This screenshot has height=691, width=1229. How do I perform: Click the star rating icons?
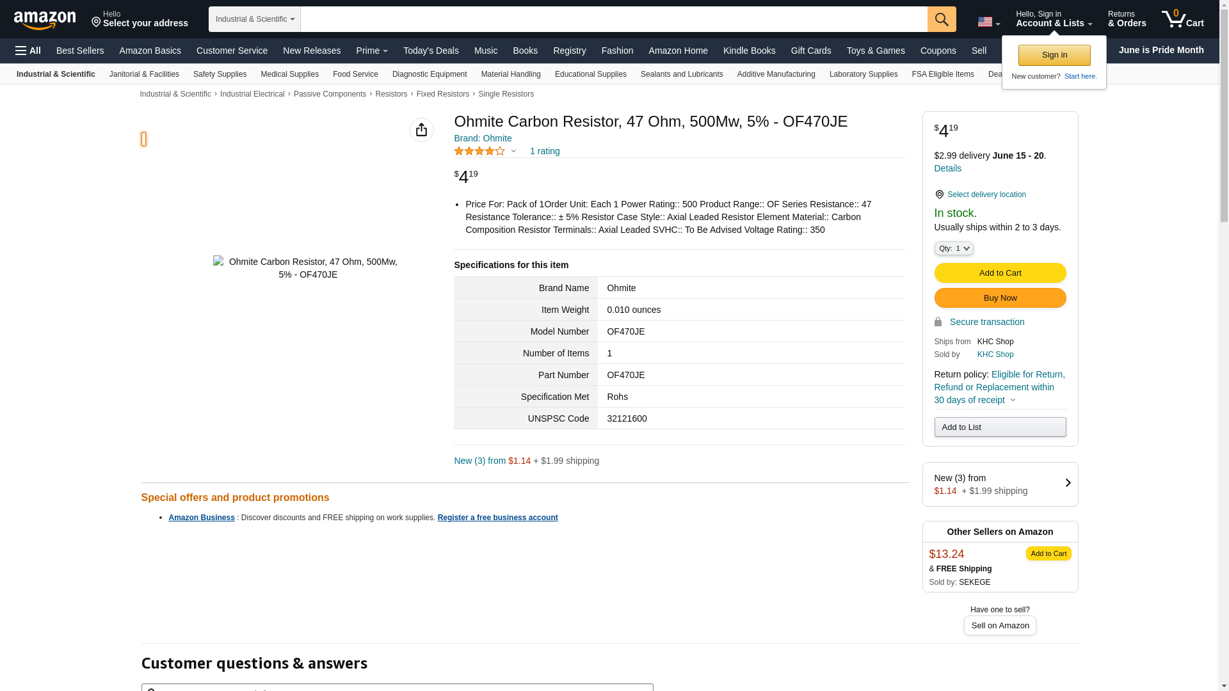pyautogui.click(x=479, y=152)
